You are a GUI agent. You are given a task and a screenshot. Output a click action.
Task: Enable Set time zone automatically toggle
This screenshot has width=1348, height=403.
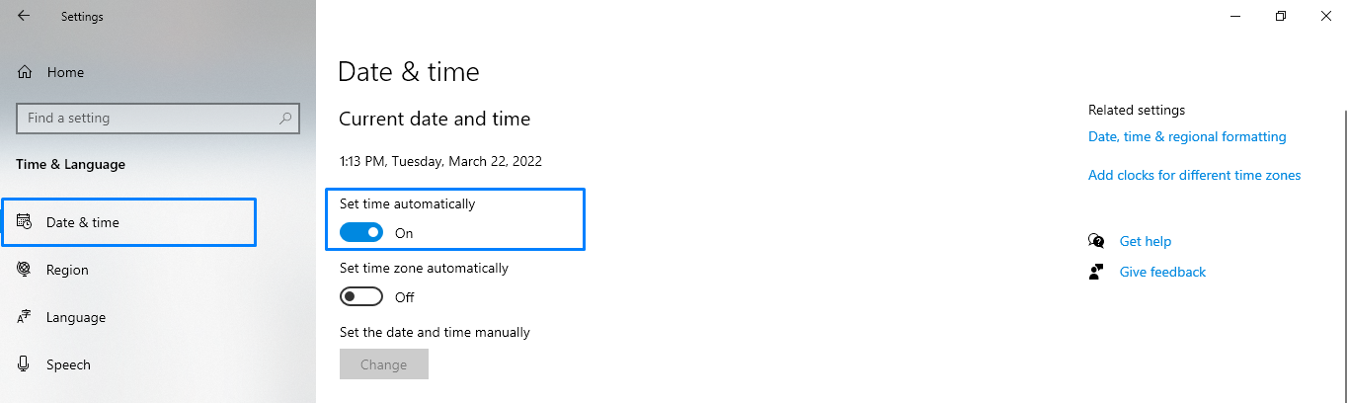point(361,297)
